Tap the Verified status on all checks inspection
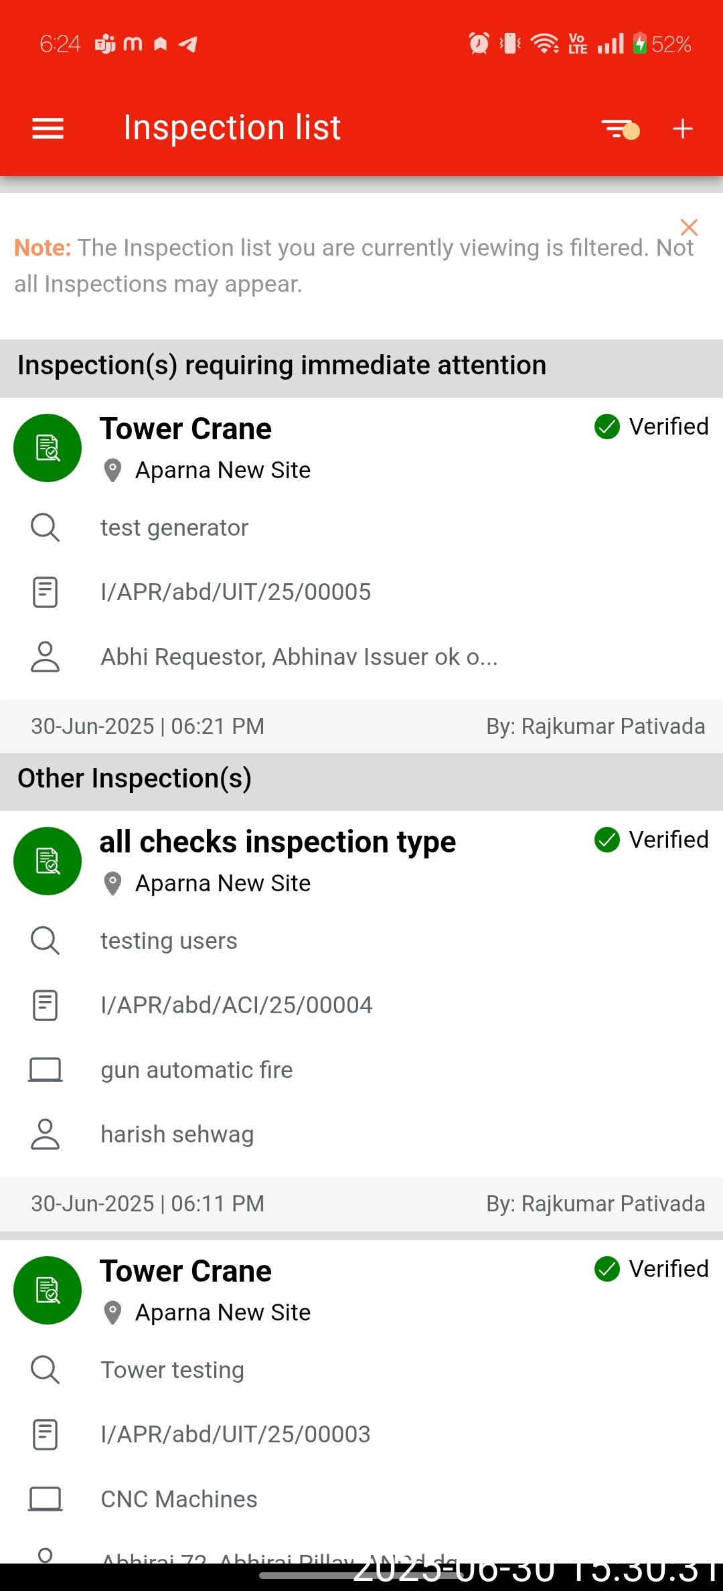This screenshot has width=723, height=1591. (651, 840)
